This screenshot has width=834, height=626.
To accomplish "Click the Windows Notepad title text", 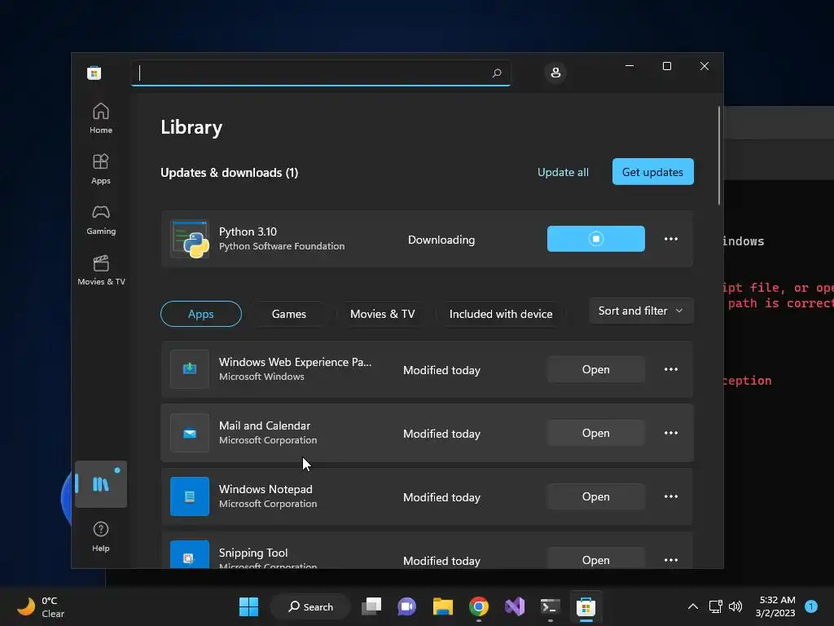I will pyautogui.click(x=266, y=489).
